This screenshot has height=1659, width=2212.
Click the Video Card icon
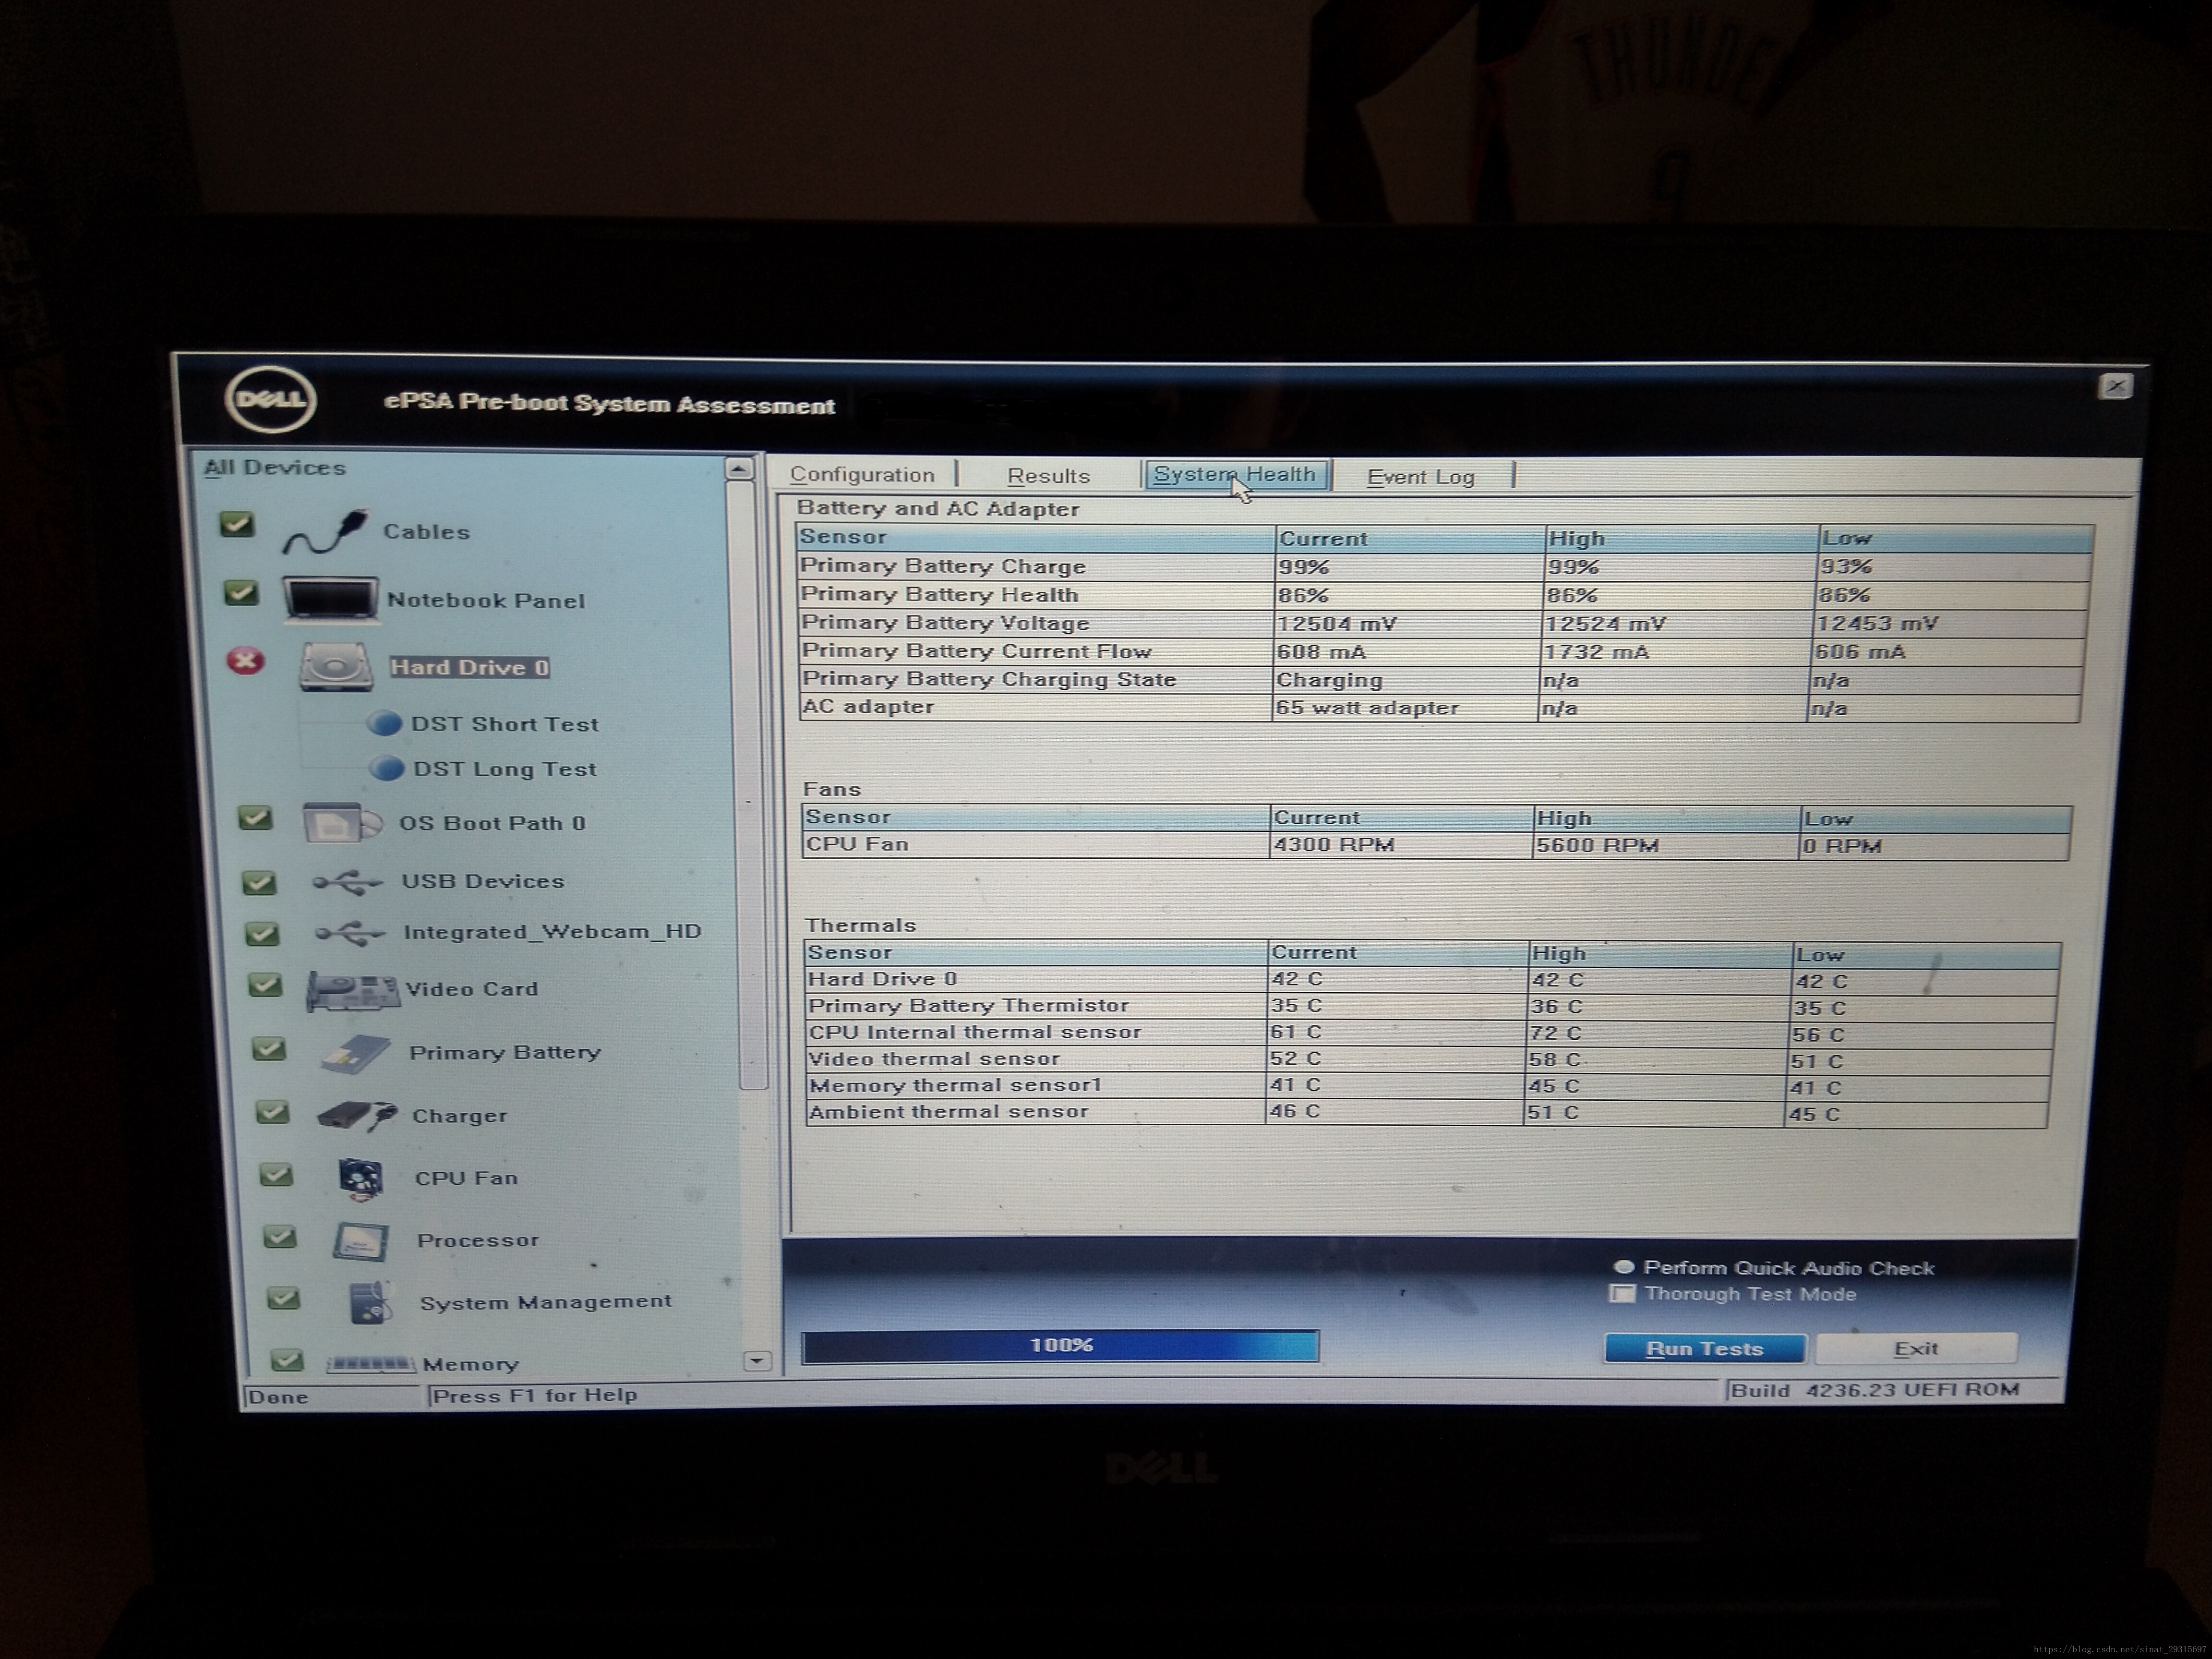point(353,991)
